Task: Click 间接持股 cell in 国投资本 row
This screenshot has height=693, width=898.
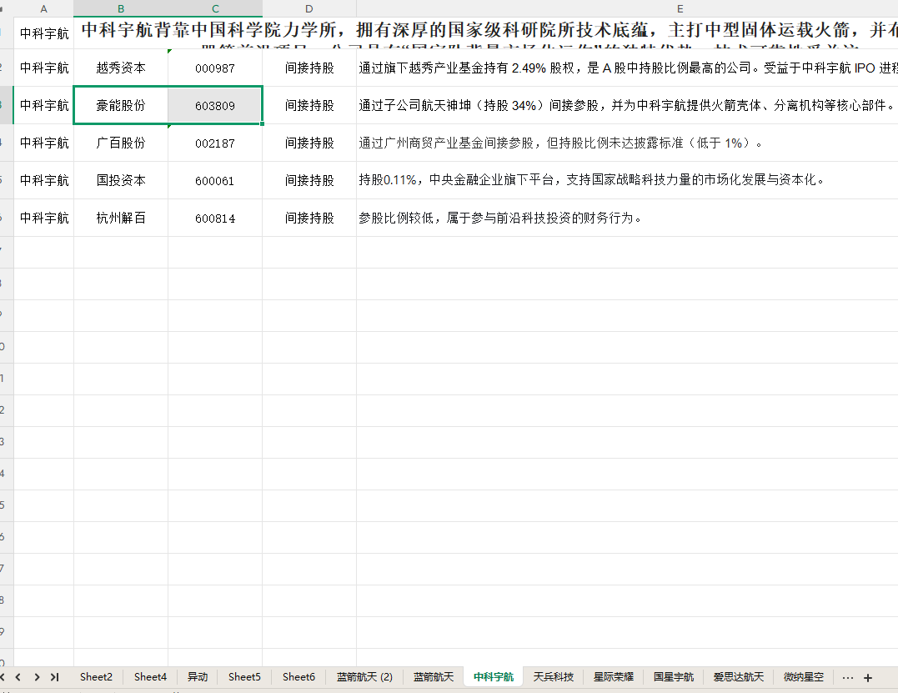Action: point(309,180)
